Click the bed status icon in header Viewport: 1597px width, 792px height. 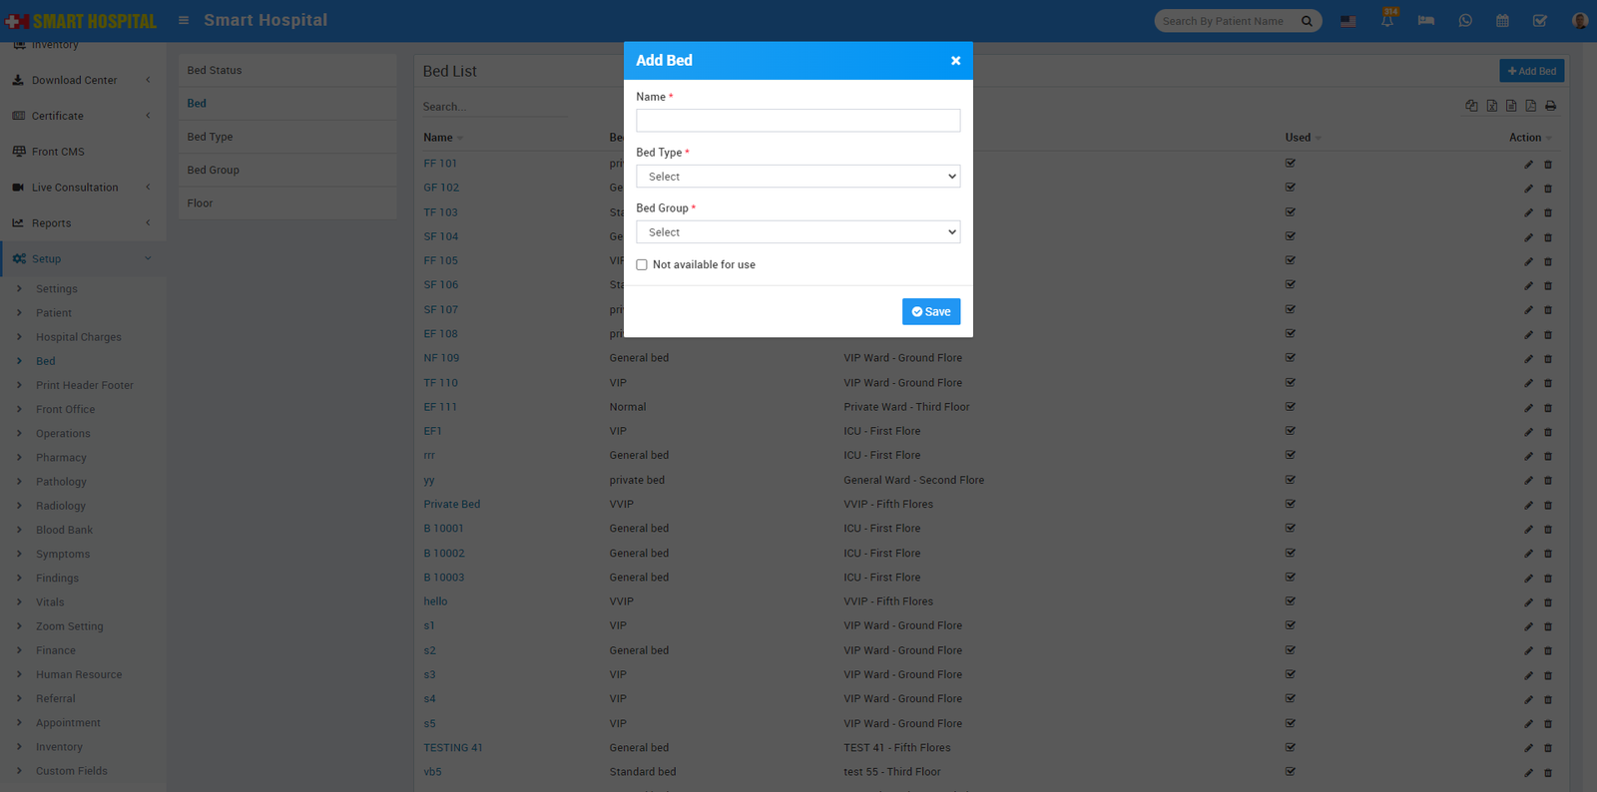pos(1425,21)
